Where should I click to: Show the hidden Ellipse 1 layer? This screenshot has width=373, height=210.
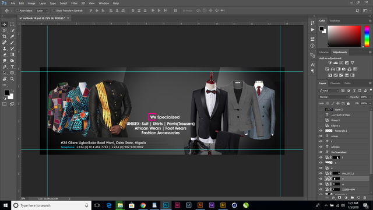pos(321,125)
